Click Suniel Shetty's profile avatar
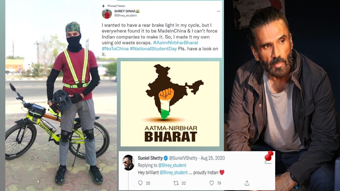The width and height of the screenshot is (340, 191). (128, 162)
